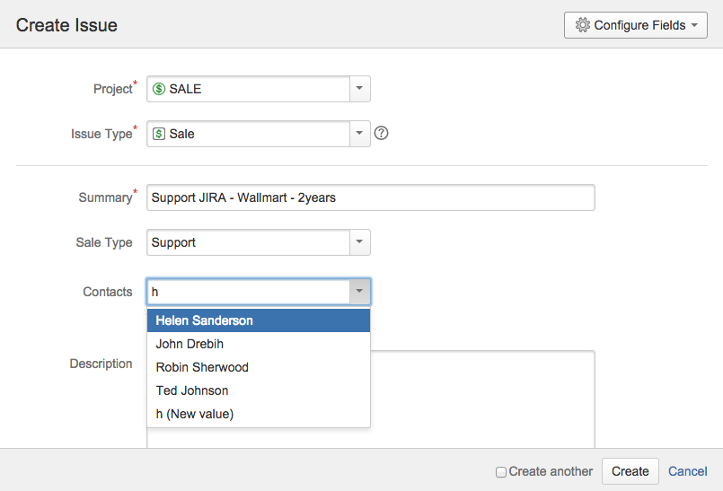Open the Configure Fields menu button
The image size is (723, 491).
point(636,25)
